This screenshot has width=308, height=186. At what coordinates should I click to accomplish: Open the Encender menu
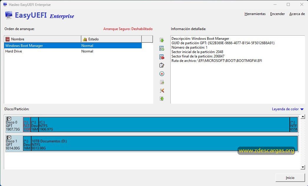click(x=277, y=14)
